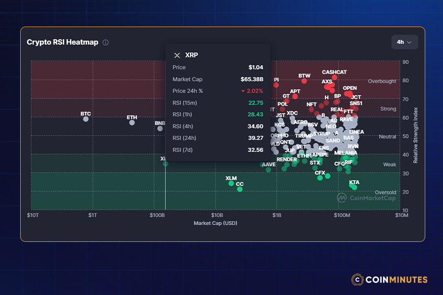Viewport: 443px width, 295px height.
Task: Click the XLM green dot
Action: tap(231, 183)
